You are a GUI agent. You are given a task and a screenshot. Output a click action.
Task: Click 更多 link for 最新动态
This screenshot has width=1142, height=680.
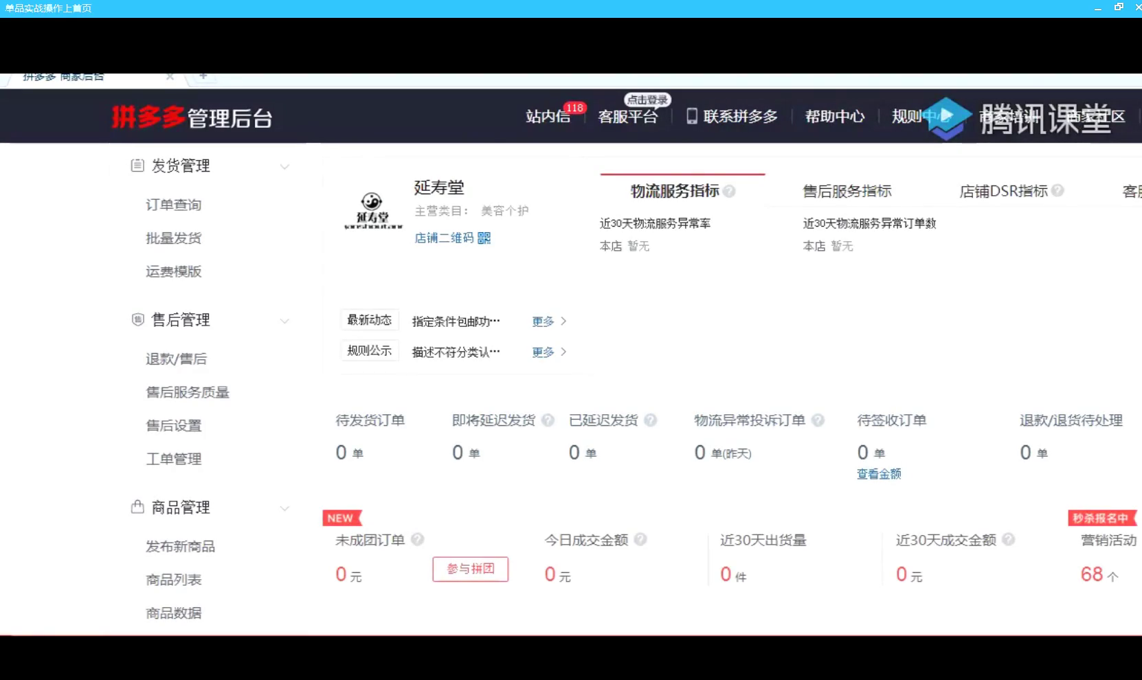tap(543, 321)
